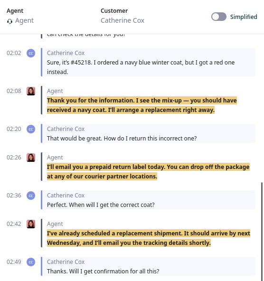Open the Agent name link in header
264x281 pixels.
24,20
